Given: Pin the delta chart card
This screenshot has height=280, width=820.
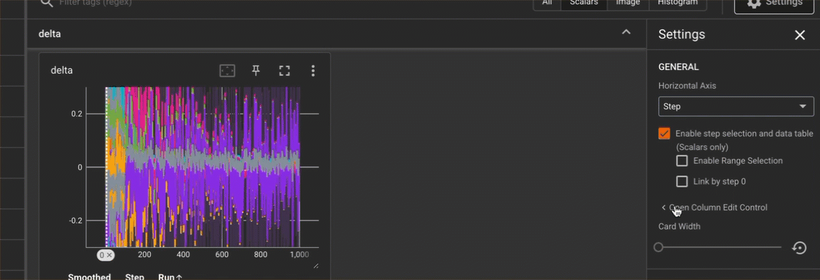Looking at the screenshot, I should (256, 71).
